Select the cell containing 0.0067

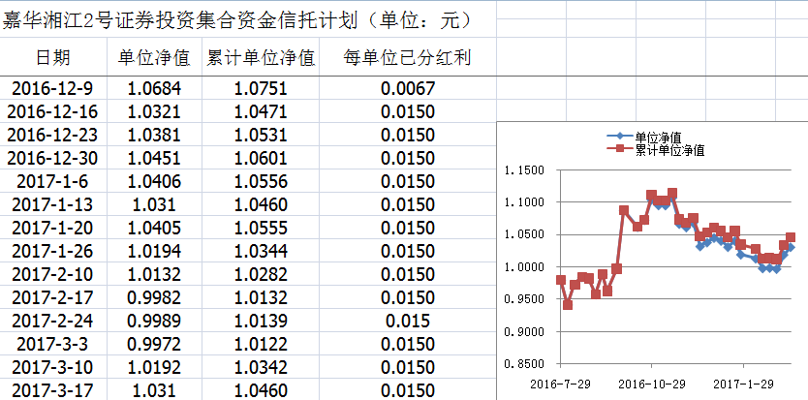(407, 89)
